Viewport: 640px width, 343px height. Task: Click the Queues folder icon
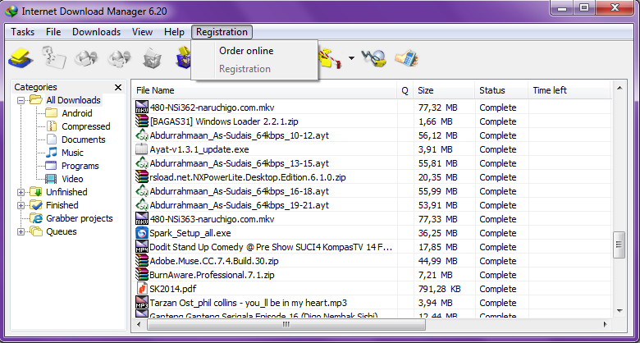(x=36, y=231)
